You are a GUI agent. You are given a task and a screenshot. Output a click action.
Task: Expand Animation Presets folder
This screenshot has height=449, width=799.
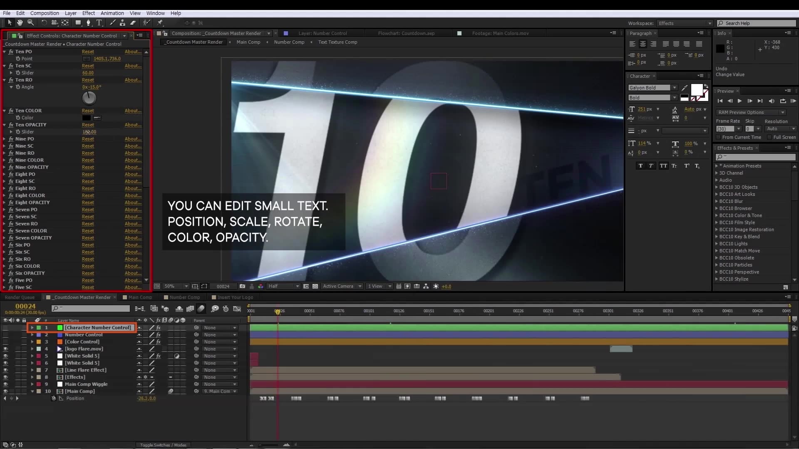click(x=717, y=166)
